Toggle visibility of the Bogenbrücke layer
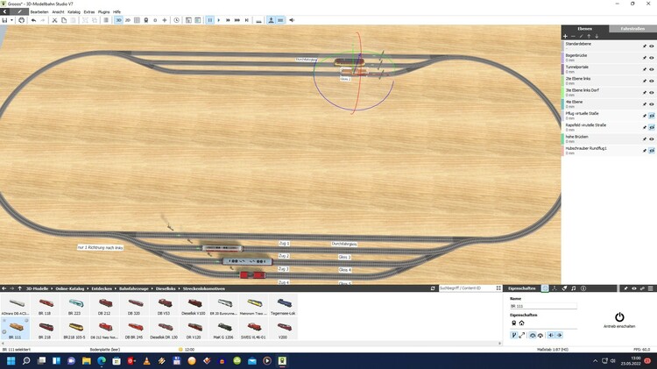This screenshot has height=369, width=657. pyautogui.click(x=652, y=58)
